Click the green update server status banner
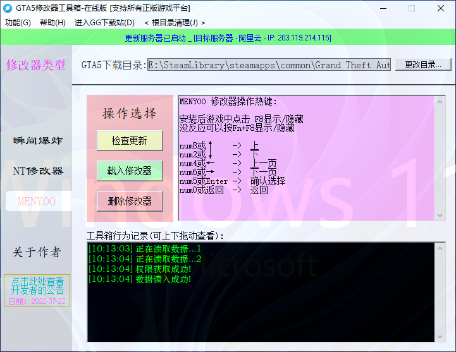Viewport: 456px width, 352px height. pos(228,38)
